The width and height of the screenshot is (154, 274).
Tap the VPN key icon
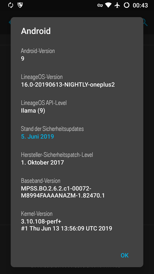[x=100, y=5]
